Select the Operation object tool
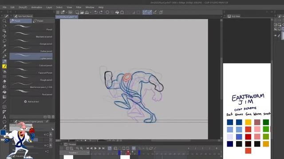 pos(4,31)
